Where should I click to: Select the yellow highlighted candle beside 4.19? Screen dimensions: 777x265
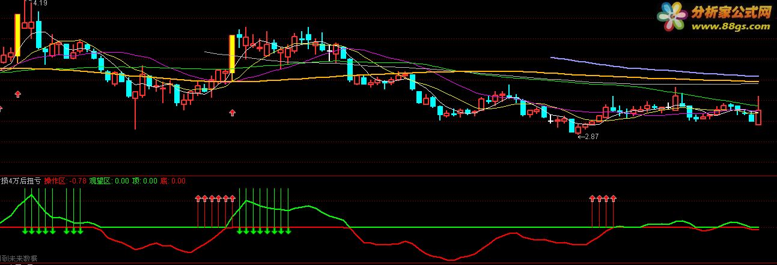pyautogui.click(x=17, y=35)
